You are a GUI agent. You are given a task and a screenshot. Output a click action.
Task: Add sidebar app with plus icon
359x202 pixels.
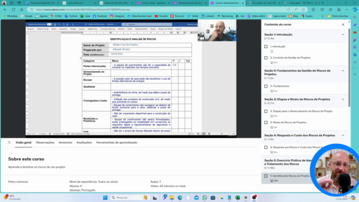355,74
